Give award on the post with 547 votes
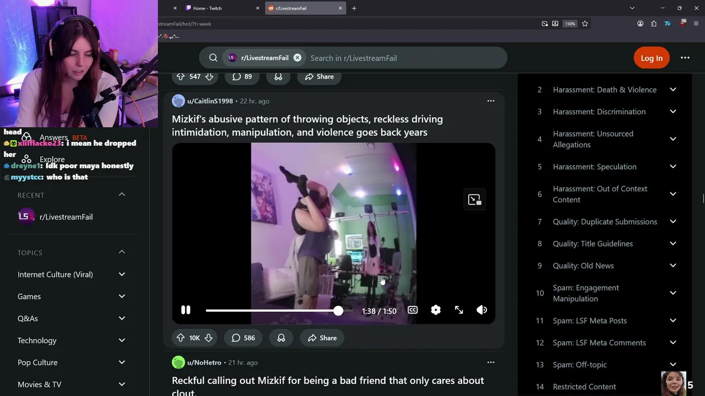Viewport: 705px width, 396px height. 278,76
